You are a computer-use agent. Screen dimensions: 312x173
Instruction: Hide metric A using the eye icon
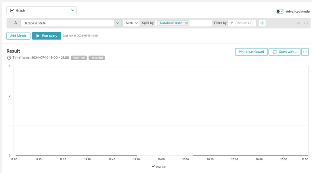coord(299,23)
